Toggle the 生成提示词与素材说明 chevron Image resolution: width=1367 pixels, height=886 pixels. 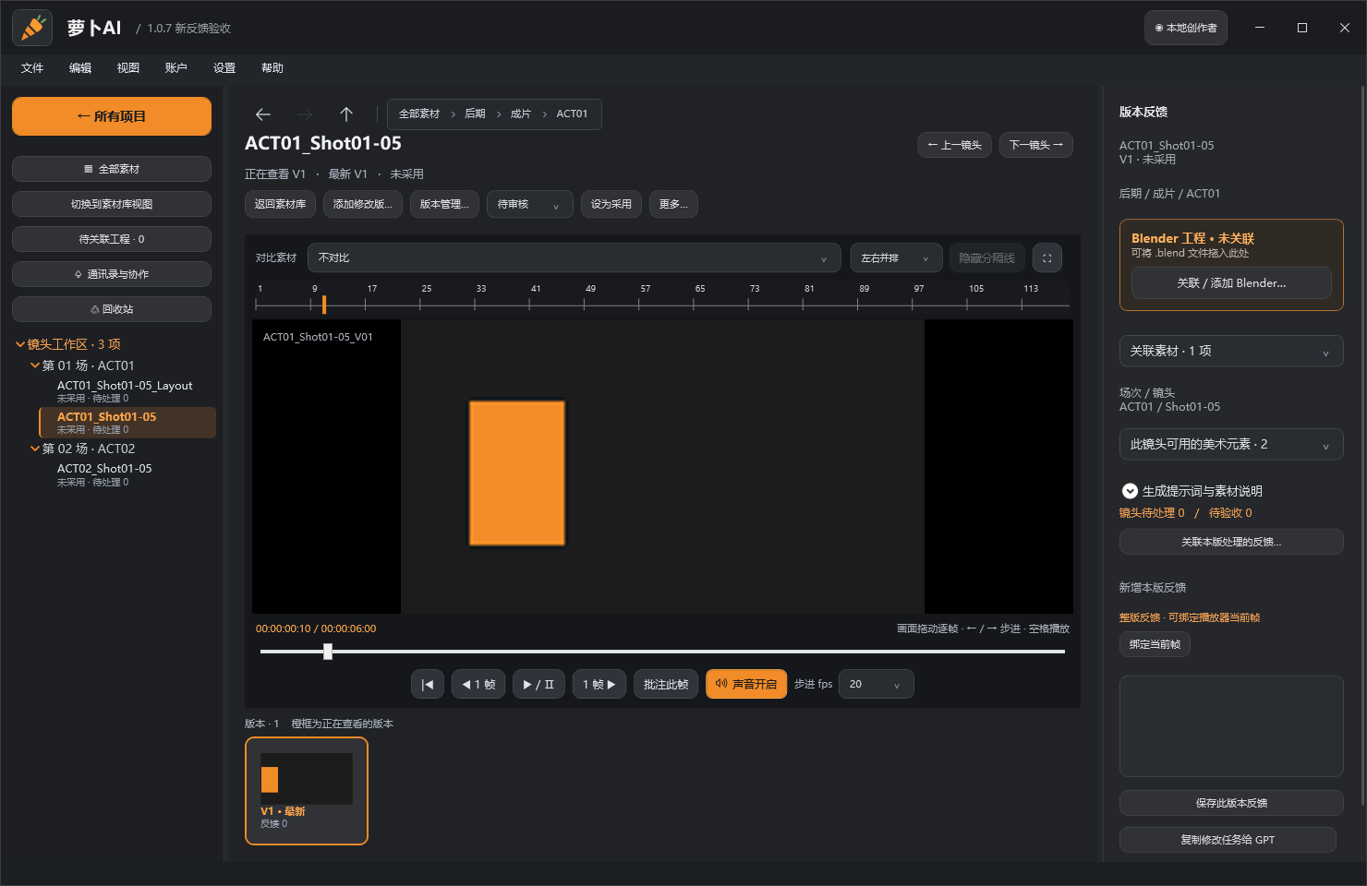(x=1130, y=491)
